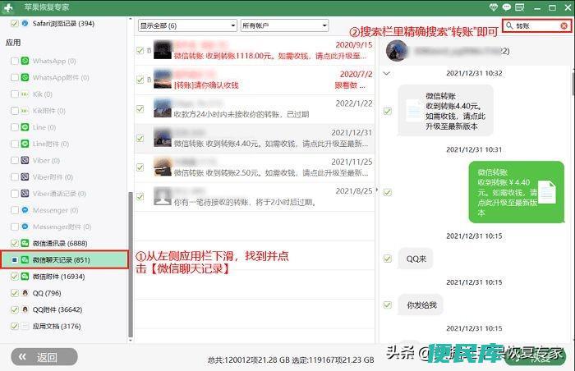Image resolution: width=575 pixels, height=371 pixels.
Task: Clear the search text with red X
Action: pos(564,25)
